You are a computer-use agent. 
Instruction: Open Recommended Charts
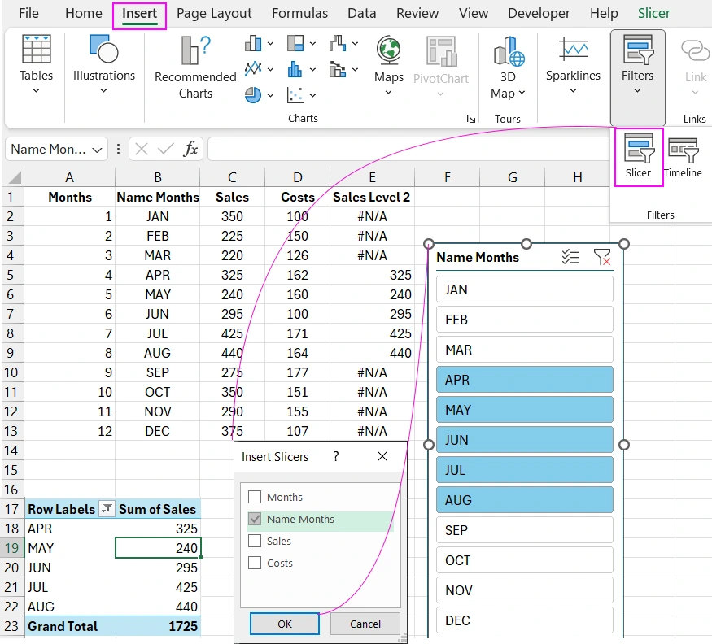click(194, 65)
